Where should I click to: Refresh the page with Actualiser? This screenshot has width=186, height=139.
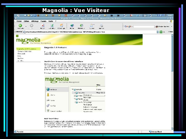[52, 26]
